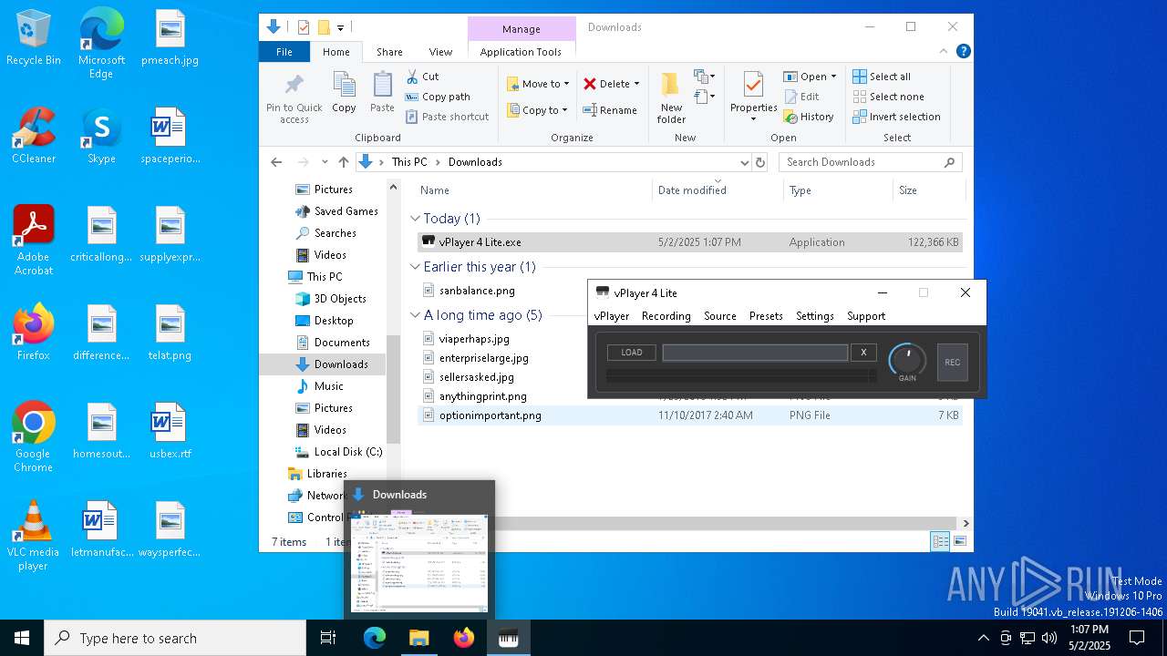Open the Properties button

(753, 97)
